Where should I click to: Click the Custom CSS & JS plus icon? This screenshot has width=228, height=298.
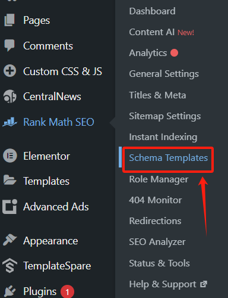coord(9,71)
